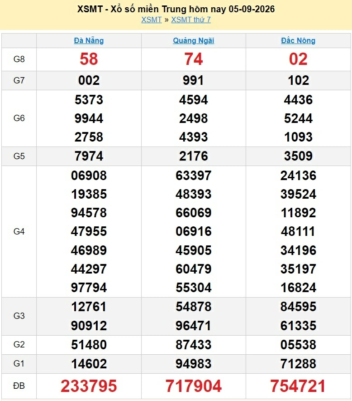Click G4 number 44297
Screen dimensions: 352x401
coord(89,269)
